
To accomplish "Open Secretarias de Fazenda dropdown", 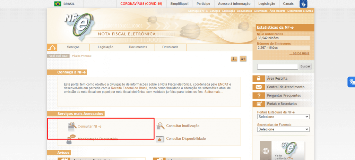I will 283,129.
